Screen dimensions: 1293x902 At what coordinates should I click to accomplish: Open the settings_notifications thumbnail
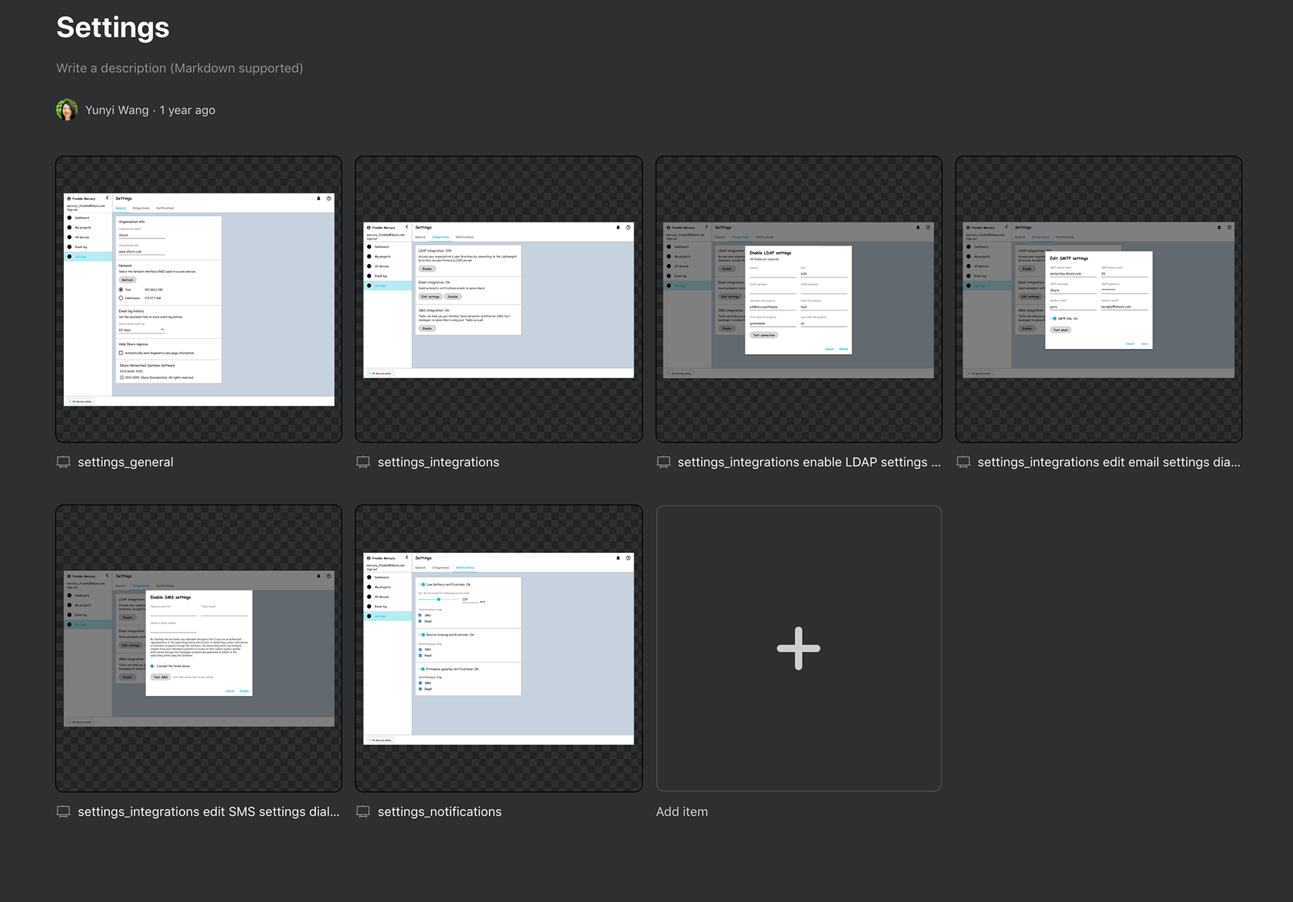click(498, 649)
